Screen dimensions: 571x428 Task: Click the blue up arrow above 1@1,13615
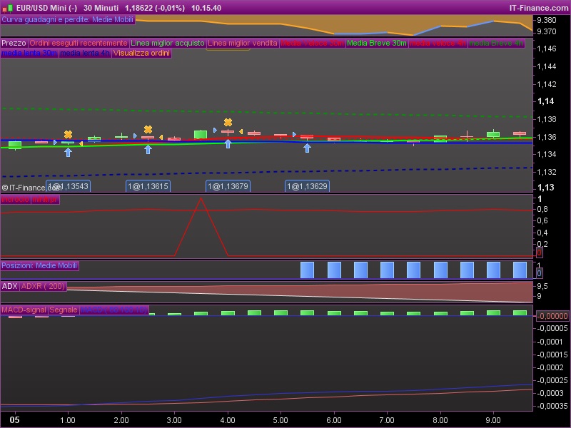pyautogui.click(x=148, y=149)
